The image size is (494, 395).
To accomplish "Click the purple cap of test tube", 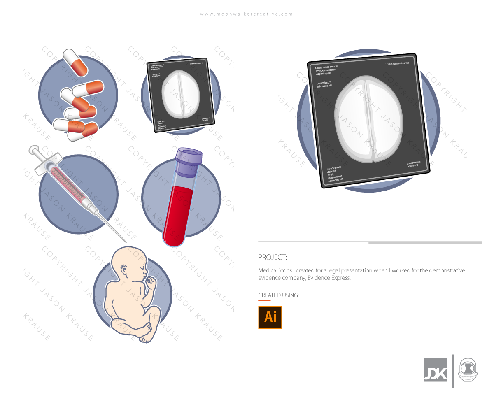I will point(189,163).
